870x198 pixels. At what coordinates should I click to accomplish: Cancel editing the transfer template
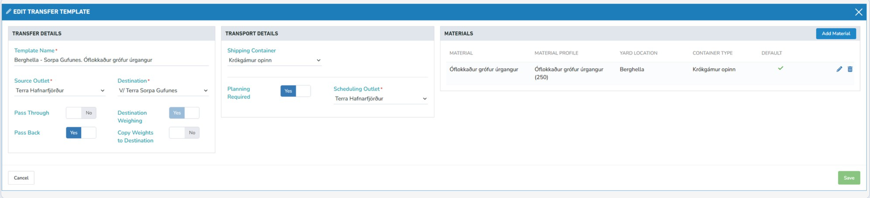(21, 178)
